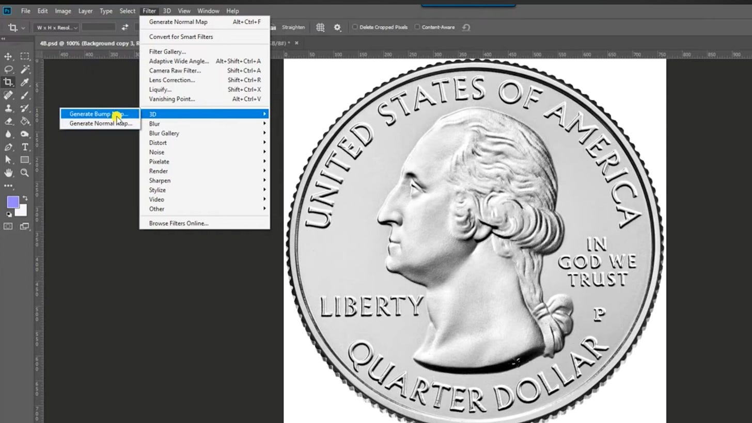
Task: Select the Eraser tool
Action: (8, 121)
